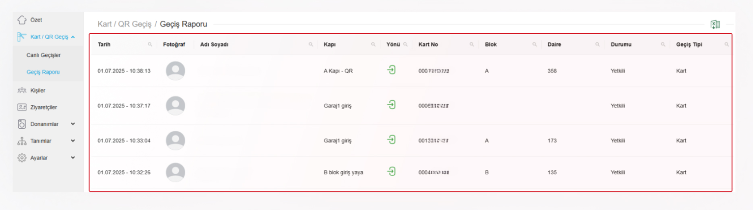Click the Daire value 135

pos(552,172)
